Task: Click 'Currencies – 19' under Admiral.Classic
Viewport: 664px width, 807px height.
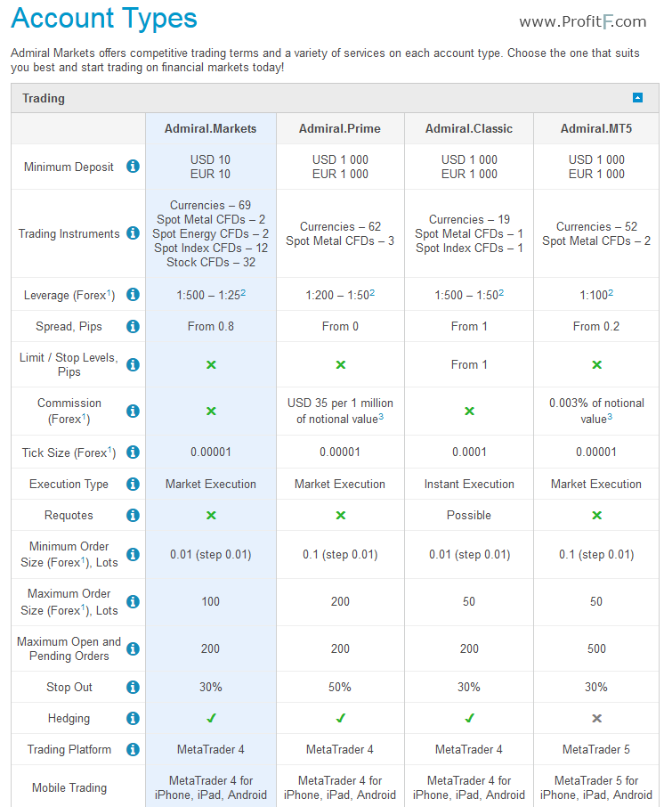Action: pos(469,220)
